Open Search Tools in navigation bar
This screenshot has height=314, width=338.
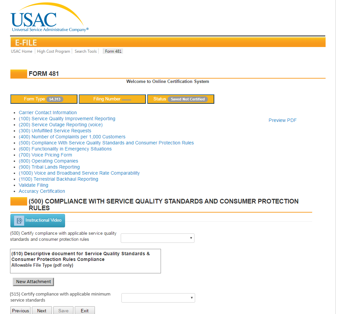point(86,51)
